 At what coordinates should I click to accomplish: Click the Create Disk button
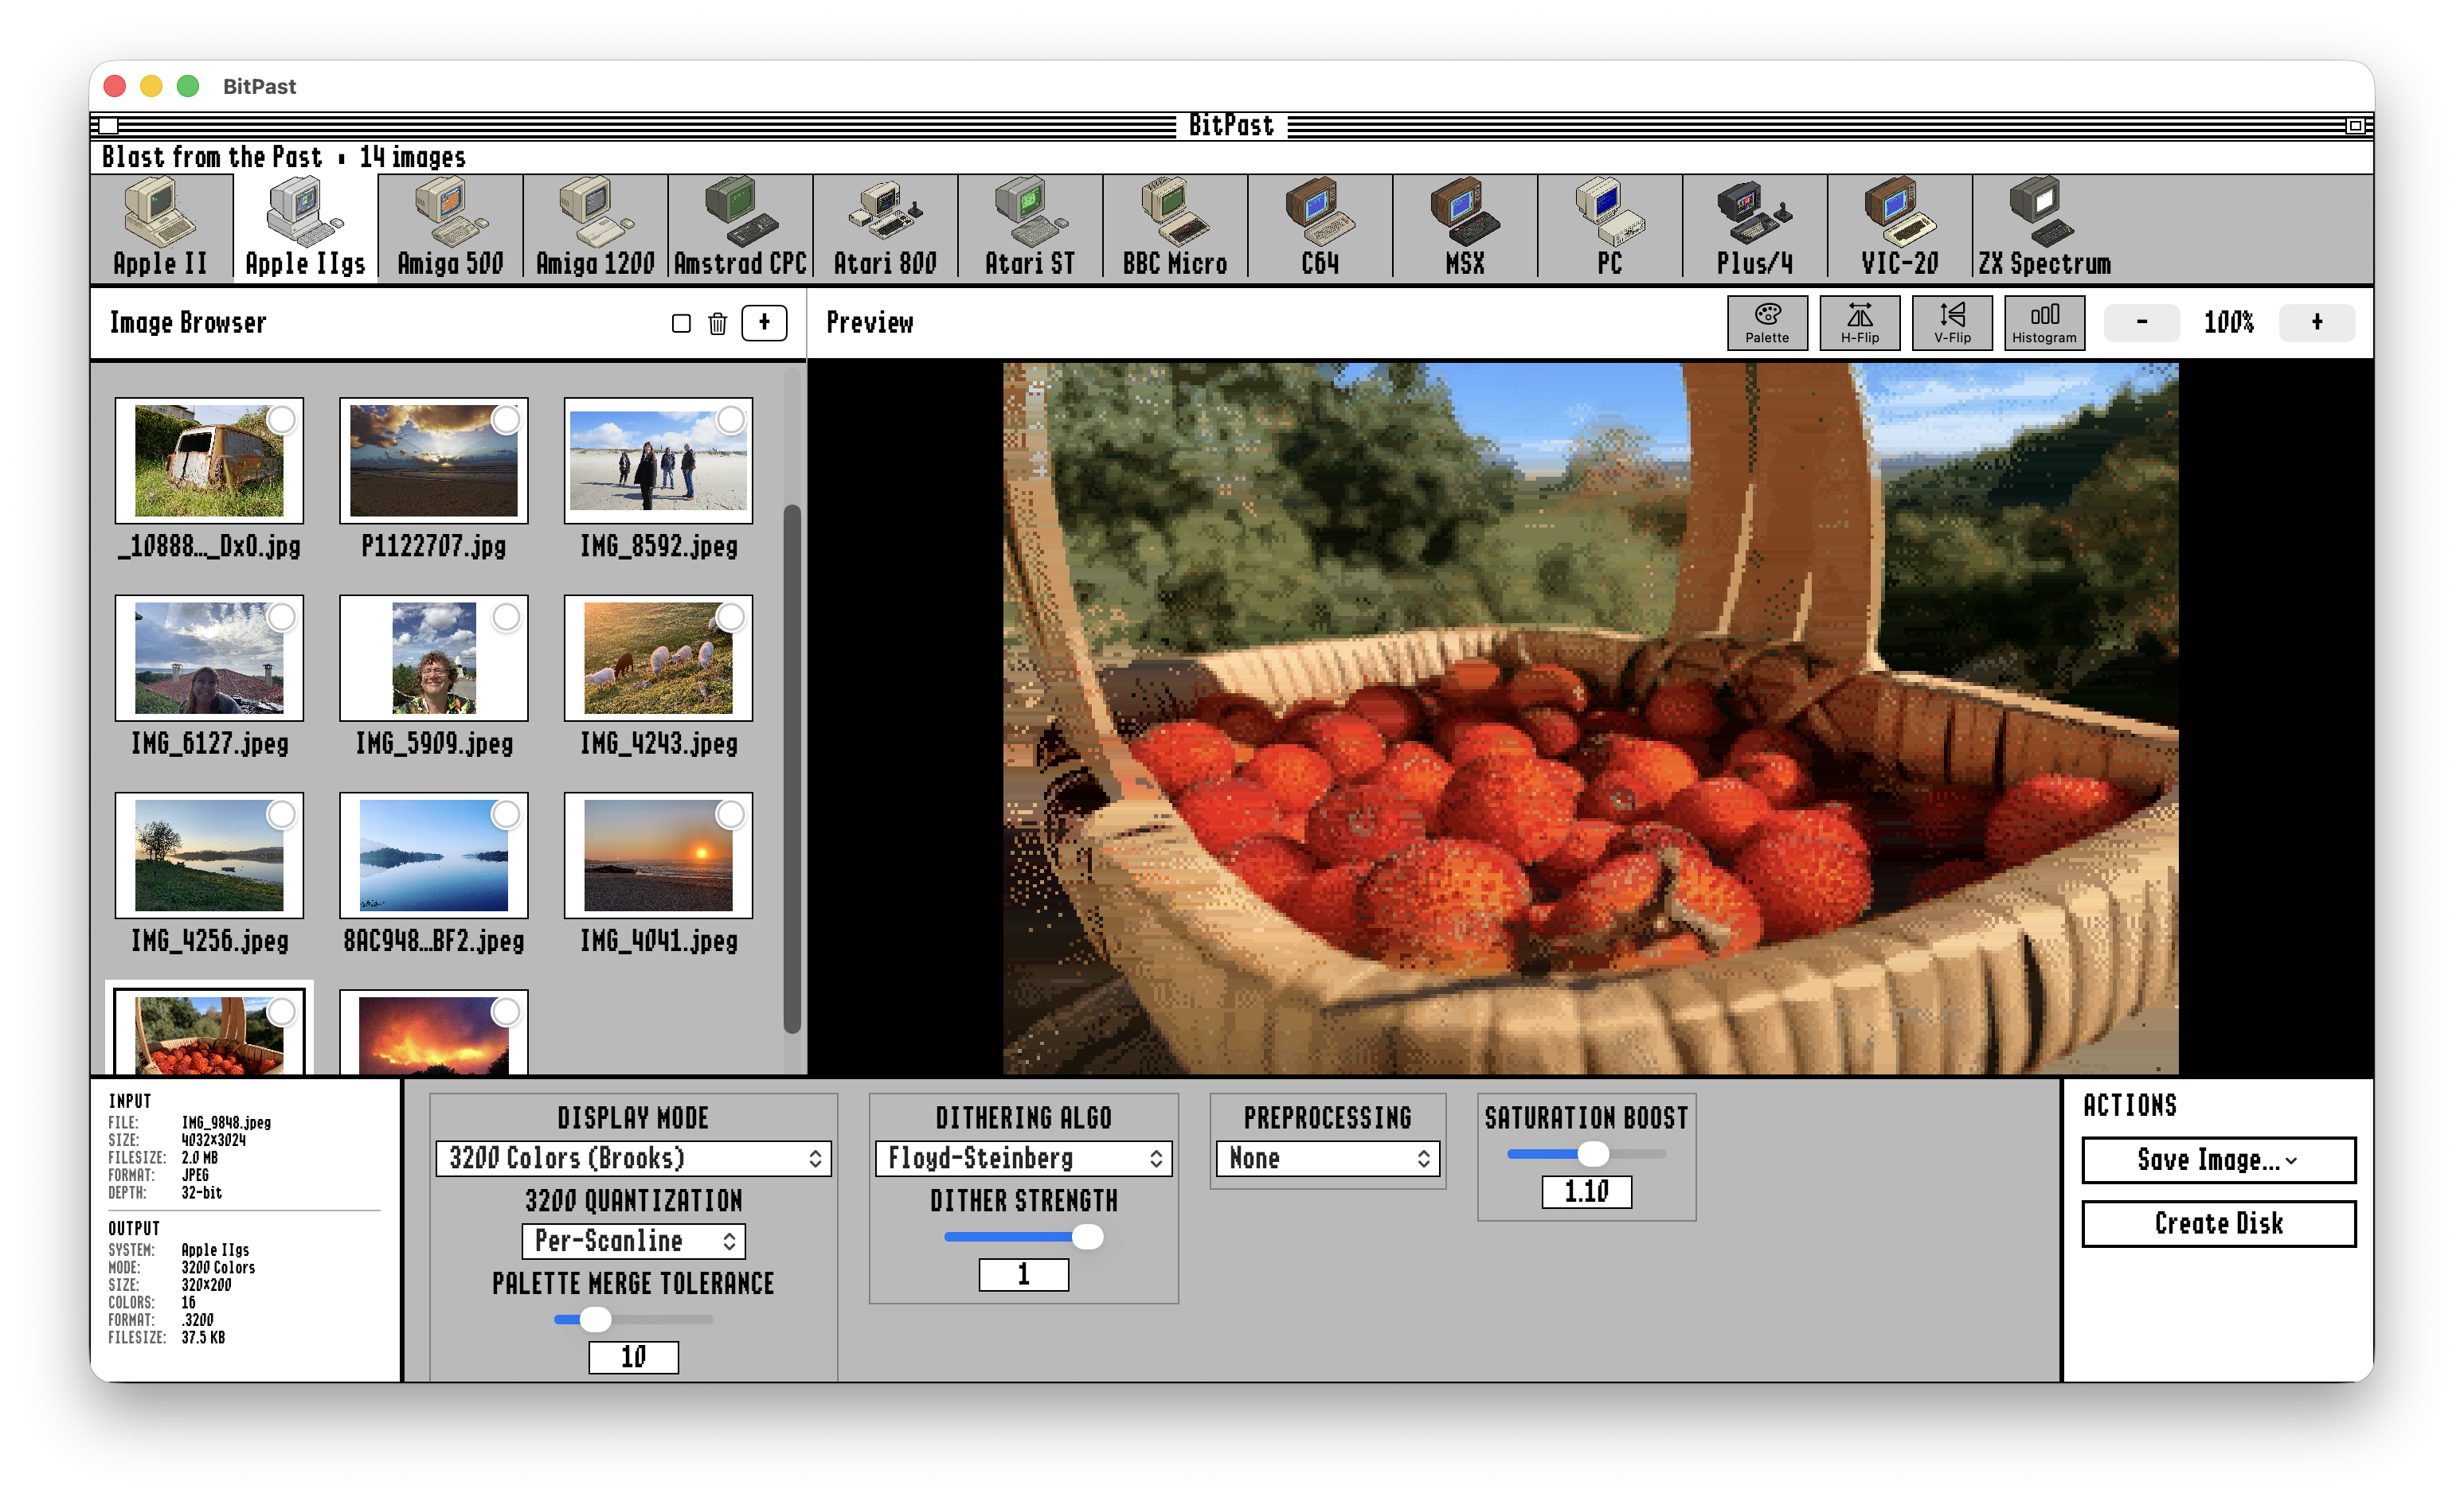click(x=2218, y=1224)
